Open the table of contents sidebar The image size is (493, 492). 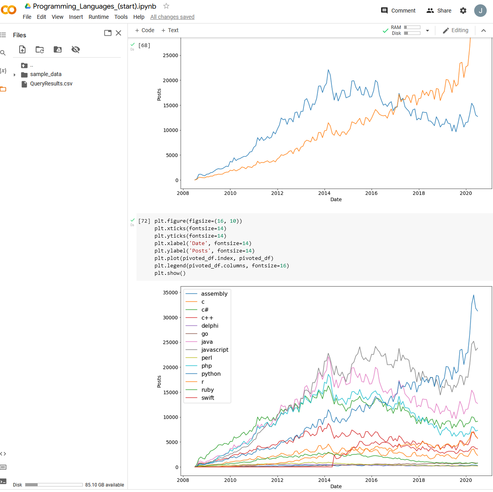(x=4, y=34)
